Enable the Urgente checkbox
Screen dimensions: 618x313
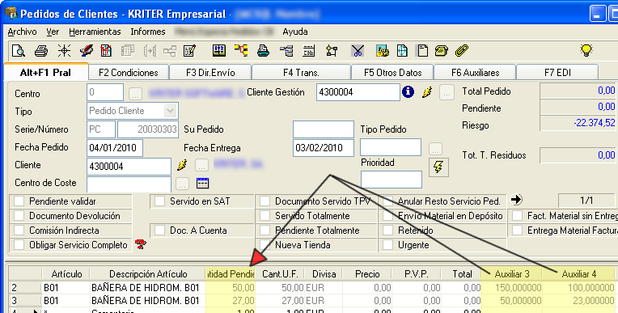[387, 245]
